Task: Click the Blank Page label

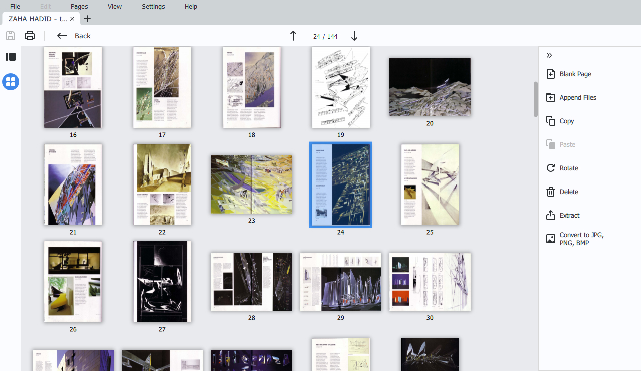Action: [575, 74]
